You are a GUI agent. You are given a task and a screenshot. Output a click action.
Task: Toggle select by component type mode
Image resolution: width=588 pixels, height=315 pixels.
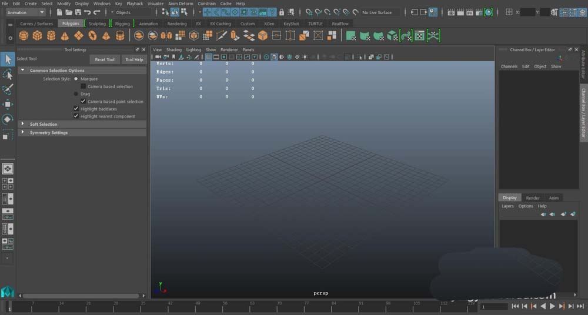coord(184,12)
